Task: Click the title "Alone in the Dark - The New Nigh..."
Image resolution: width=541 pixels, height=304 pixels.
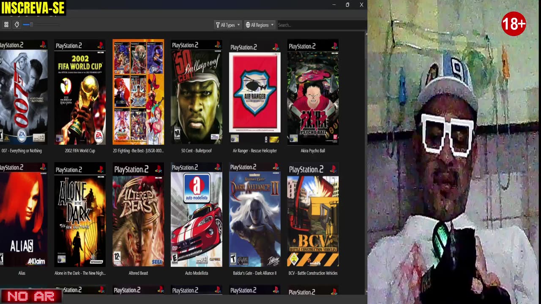Action: point(80,273)
